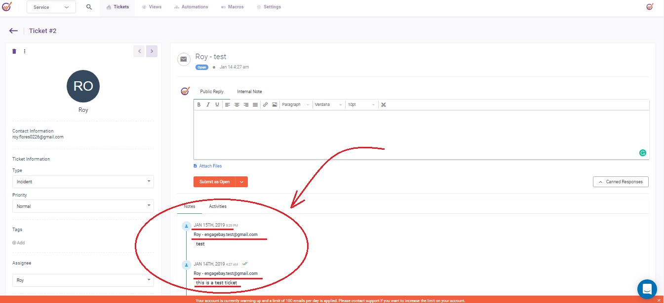Go to the next ticket with right chevron

tap(152, 51)
